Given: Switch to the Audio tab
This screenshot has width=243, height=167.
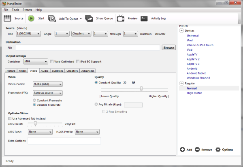Looking at the screenshot, I should coord(45,71).
